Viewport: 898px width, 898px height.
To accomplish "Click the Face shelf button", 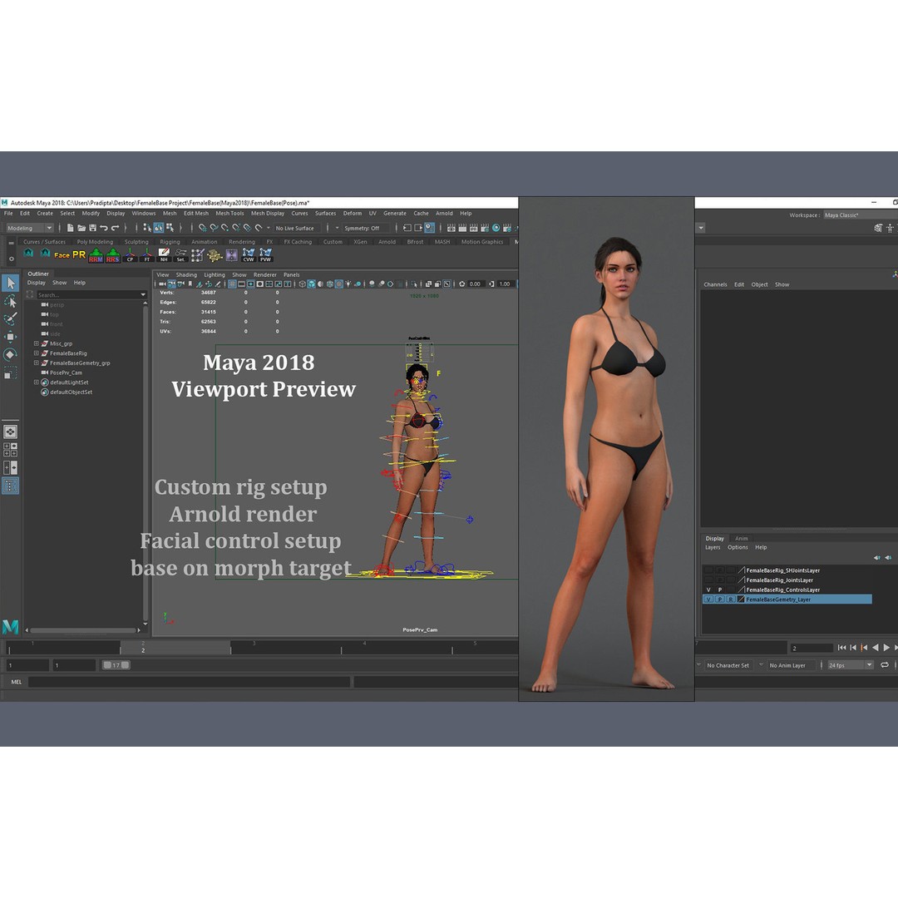I will [x=62, y=255].
